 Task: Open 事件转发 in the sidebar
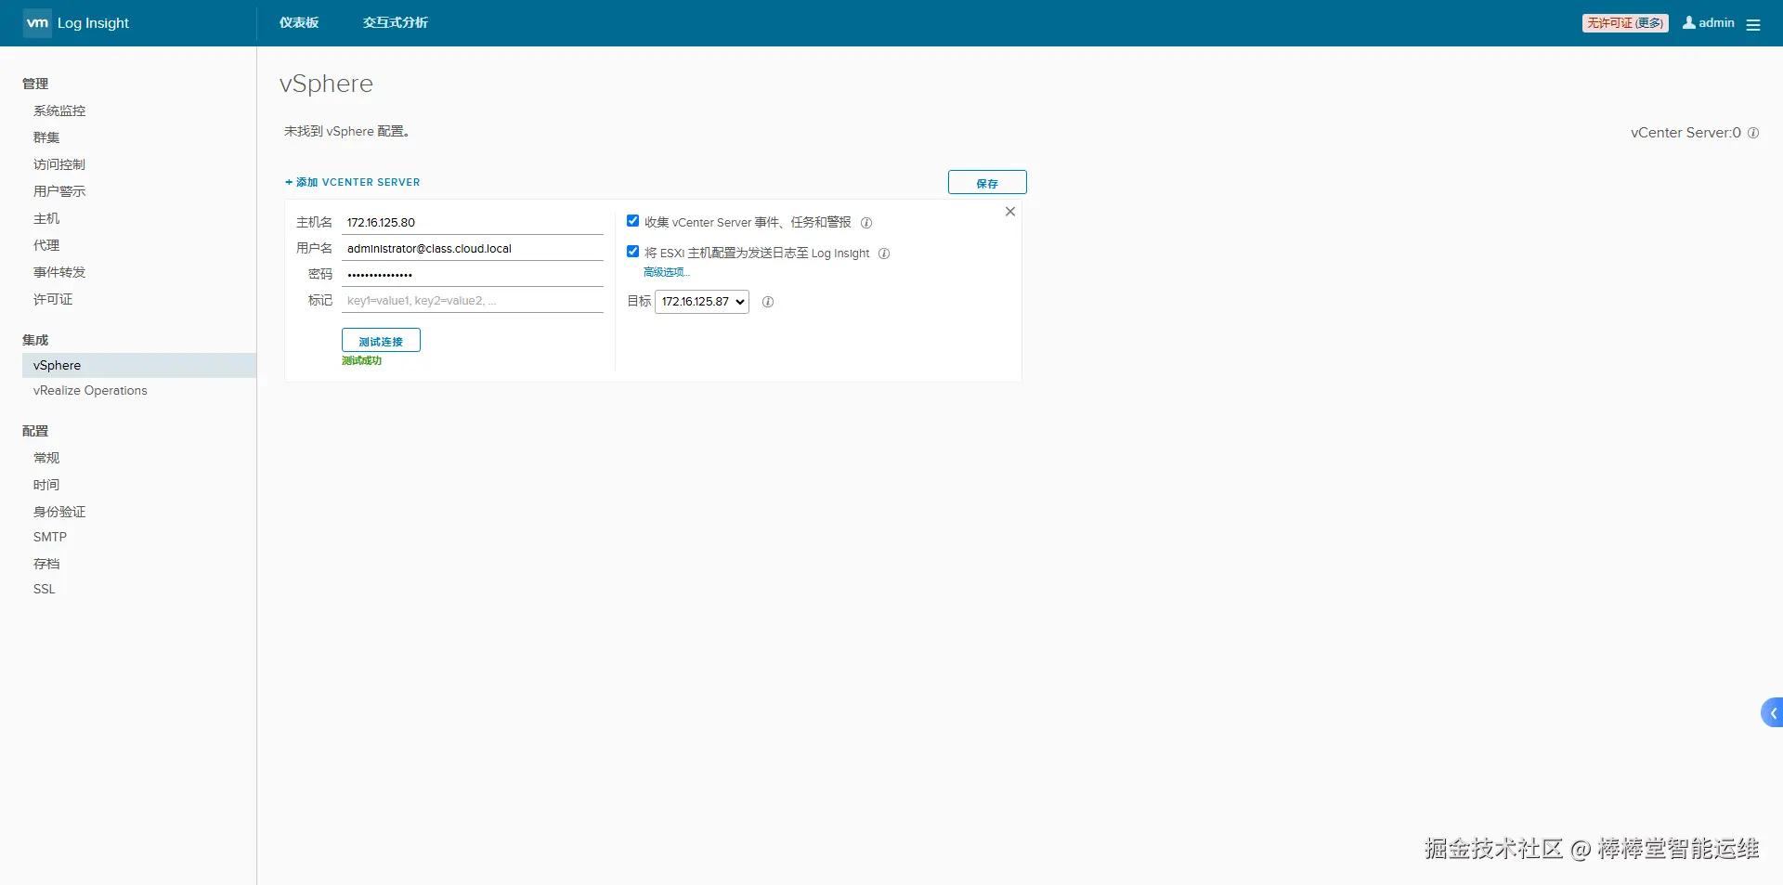[x=59, y=272]
